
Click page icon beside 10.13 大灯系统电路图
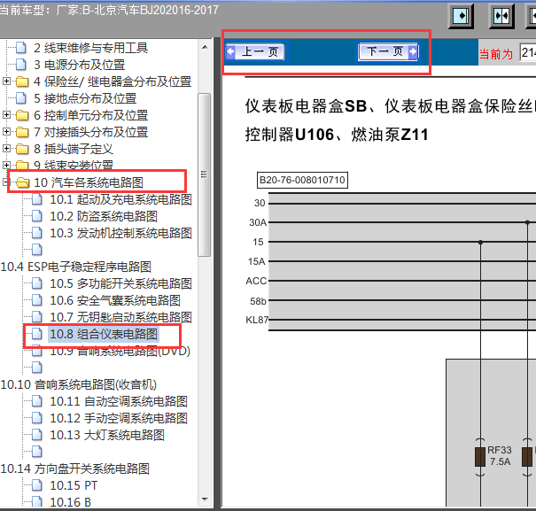pyautogui.click(x=37, y=435)
